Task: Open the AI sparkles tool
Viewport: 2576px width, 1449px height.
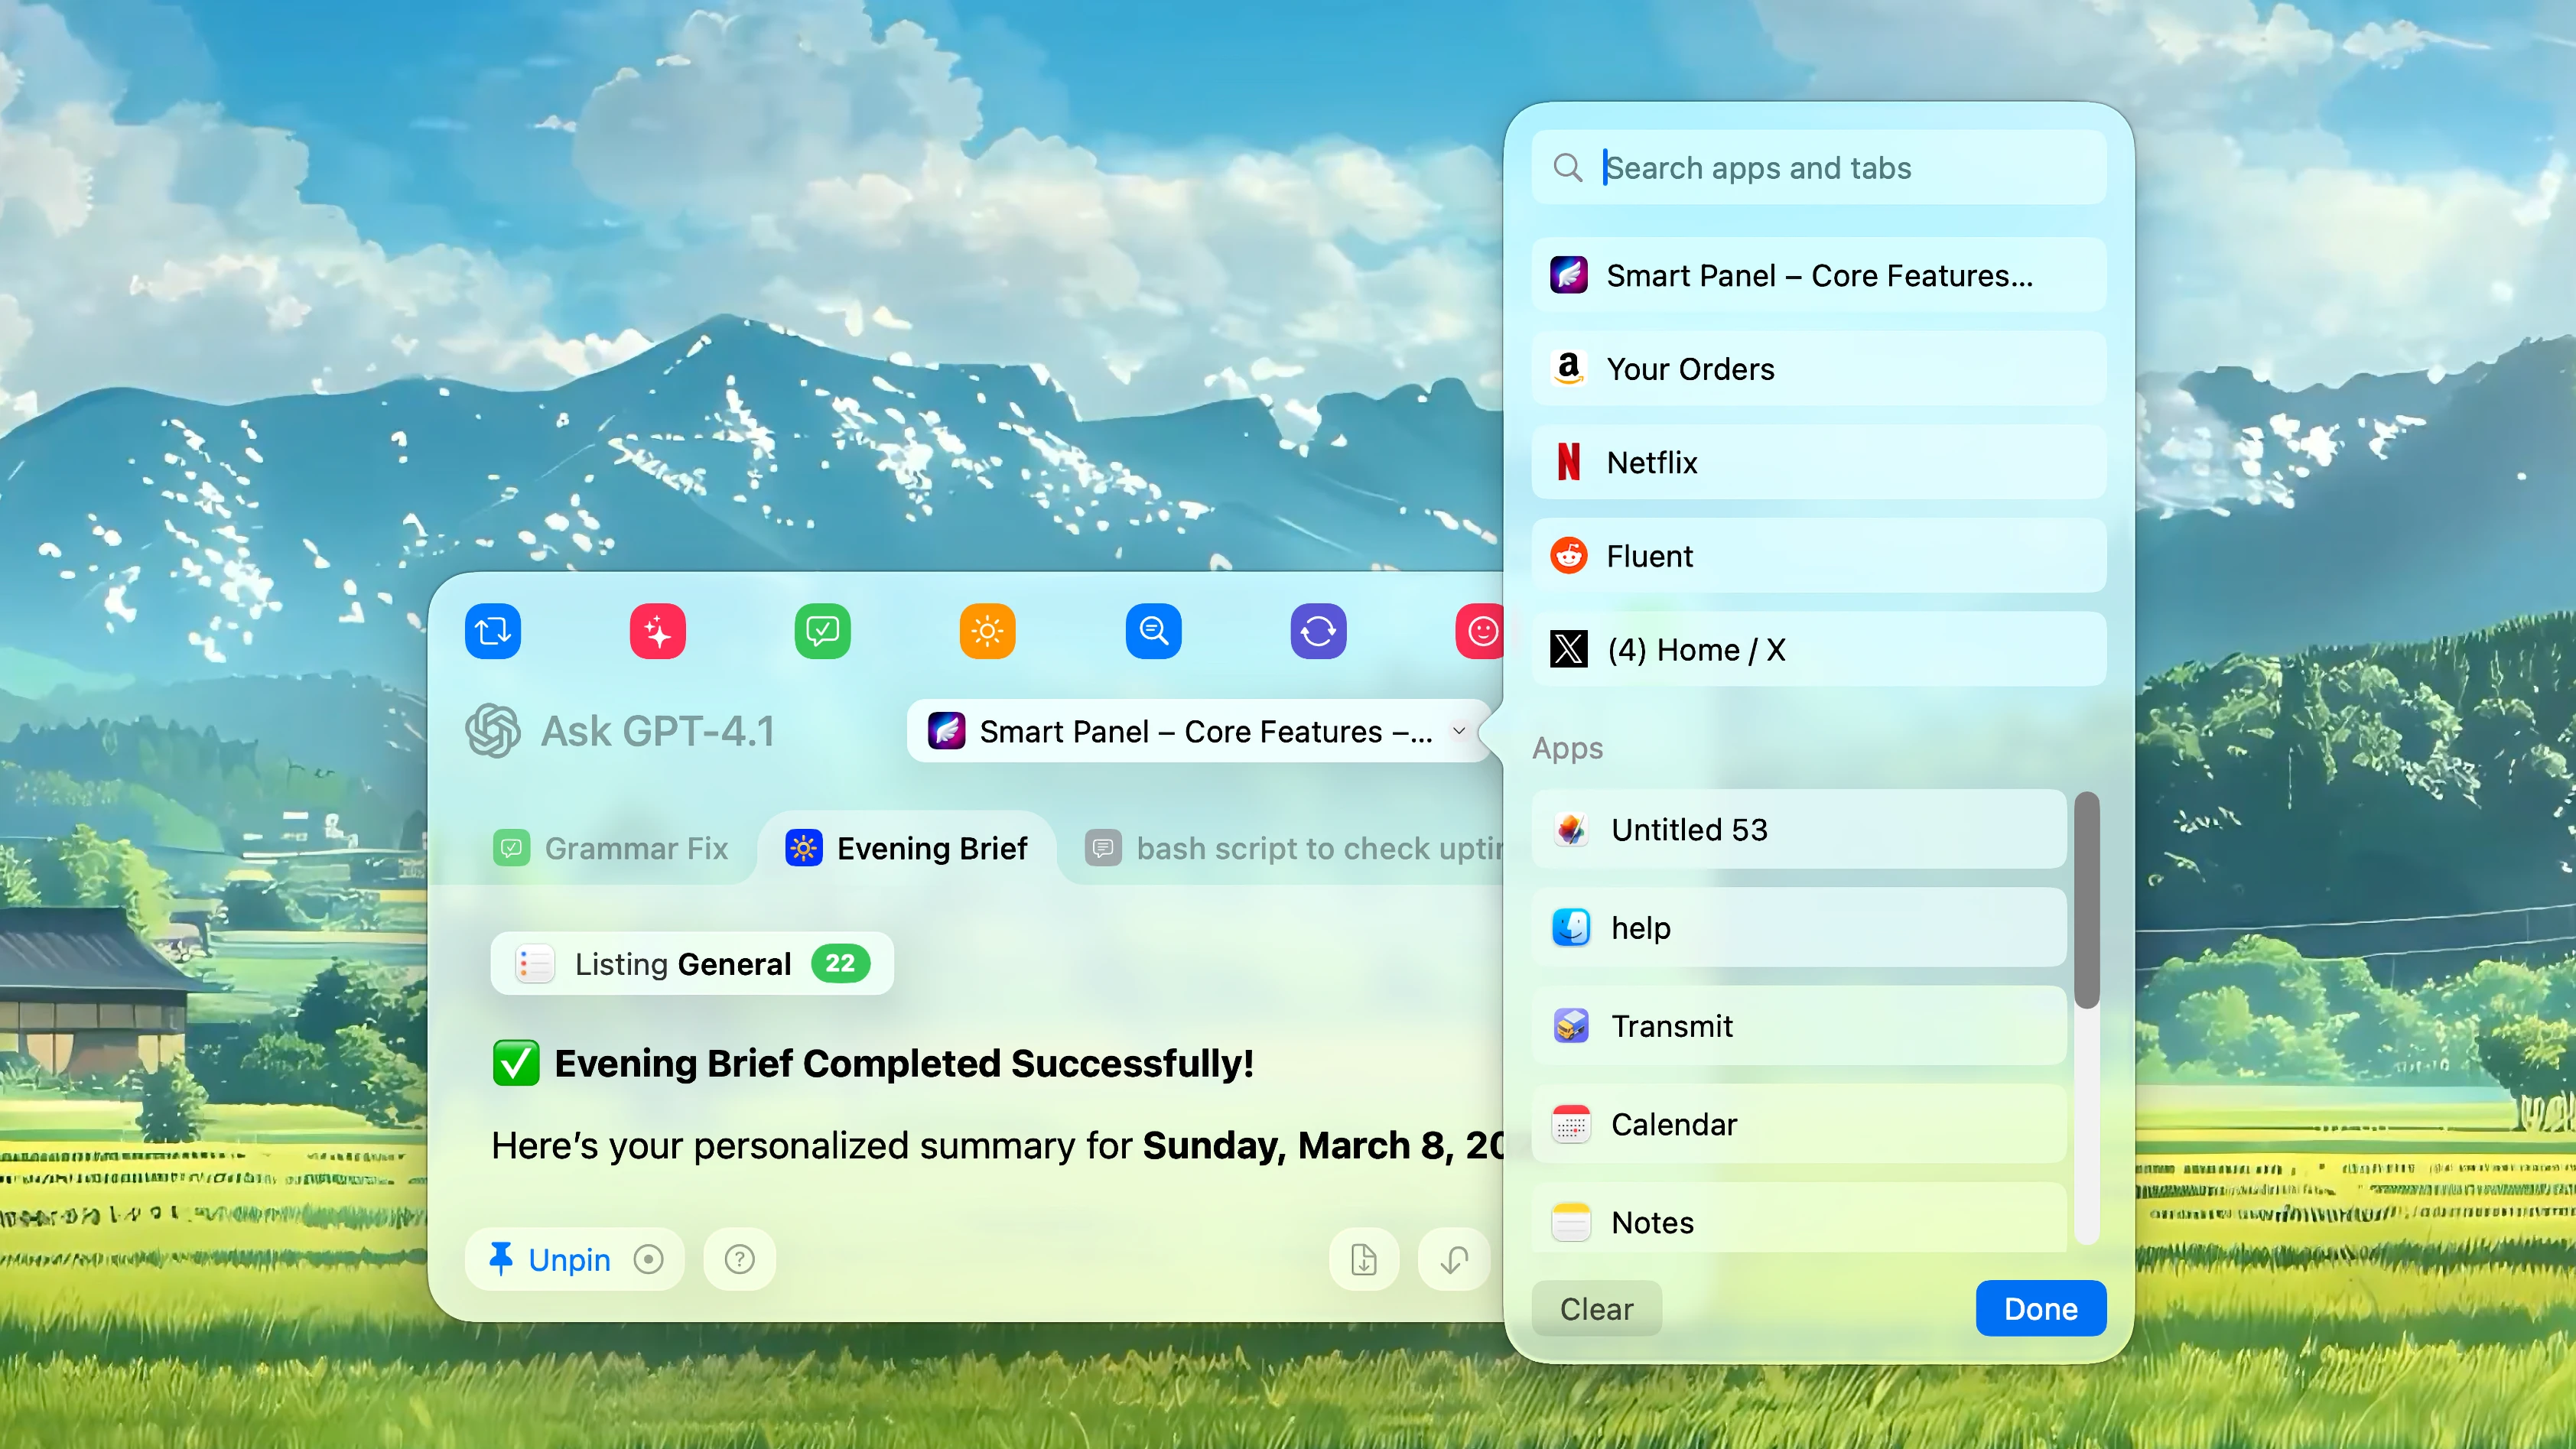Action: tap(657, 631)
